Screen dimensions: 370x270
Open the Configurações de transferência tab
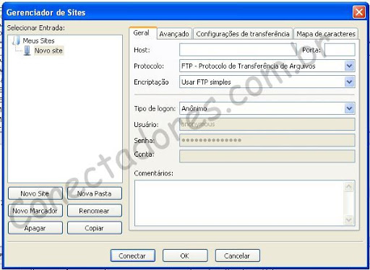pyautogui.click(x=243, y=34)
